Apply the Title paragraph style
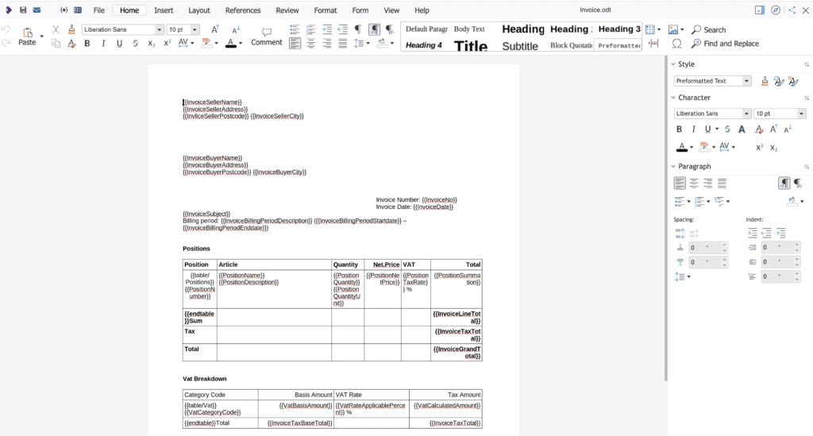 pos(471,46)
